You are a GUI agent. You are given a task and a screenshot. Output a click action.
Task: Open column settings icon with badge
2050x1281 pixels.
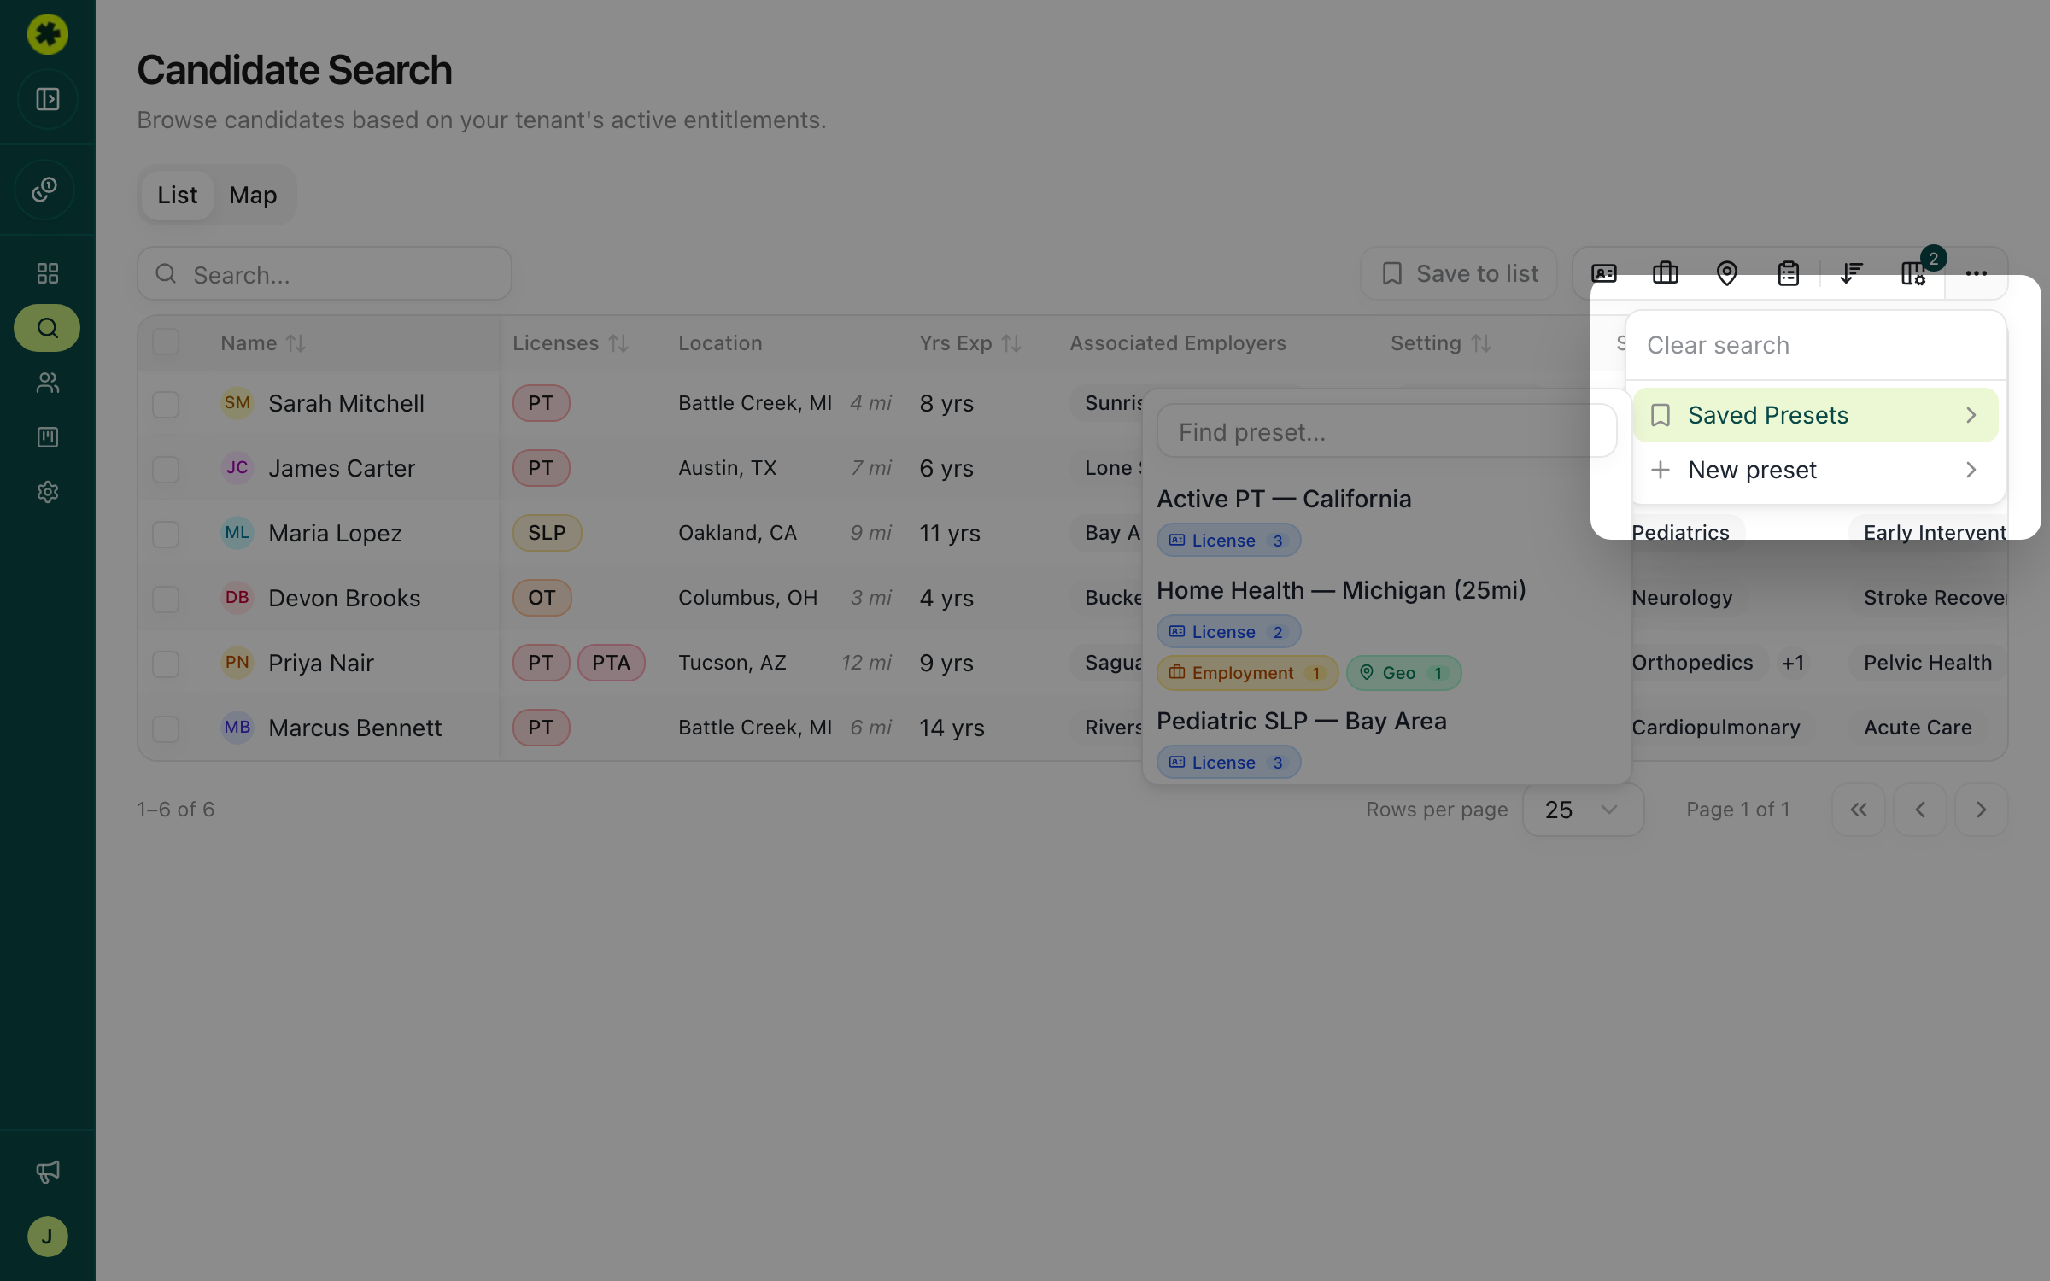click(x=1913, y=273)
